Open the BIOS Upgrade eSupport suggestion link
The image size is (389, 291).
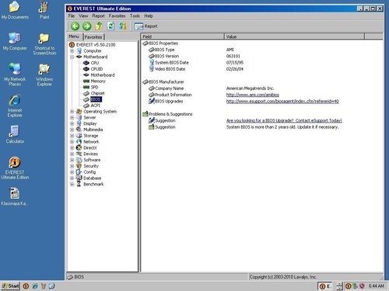(x=284, y=121)
